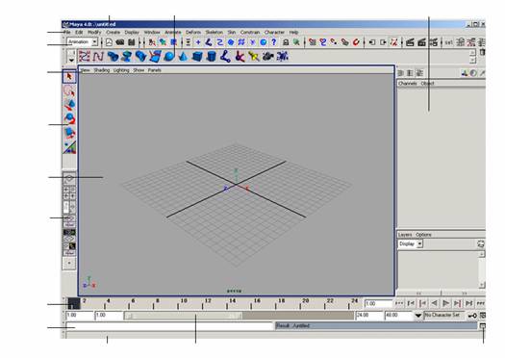Activate the Move tool icon
The height and width of the screenshot is (358, 505).
coord(69,105)
